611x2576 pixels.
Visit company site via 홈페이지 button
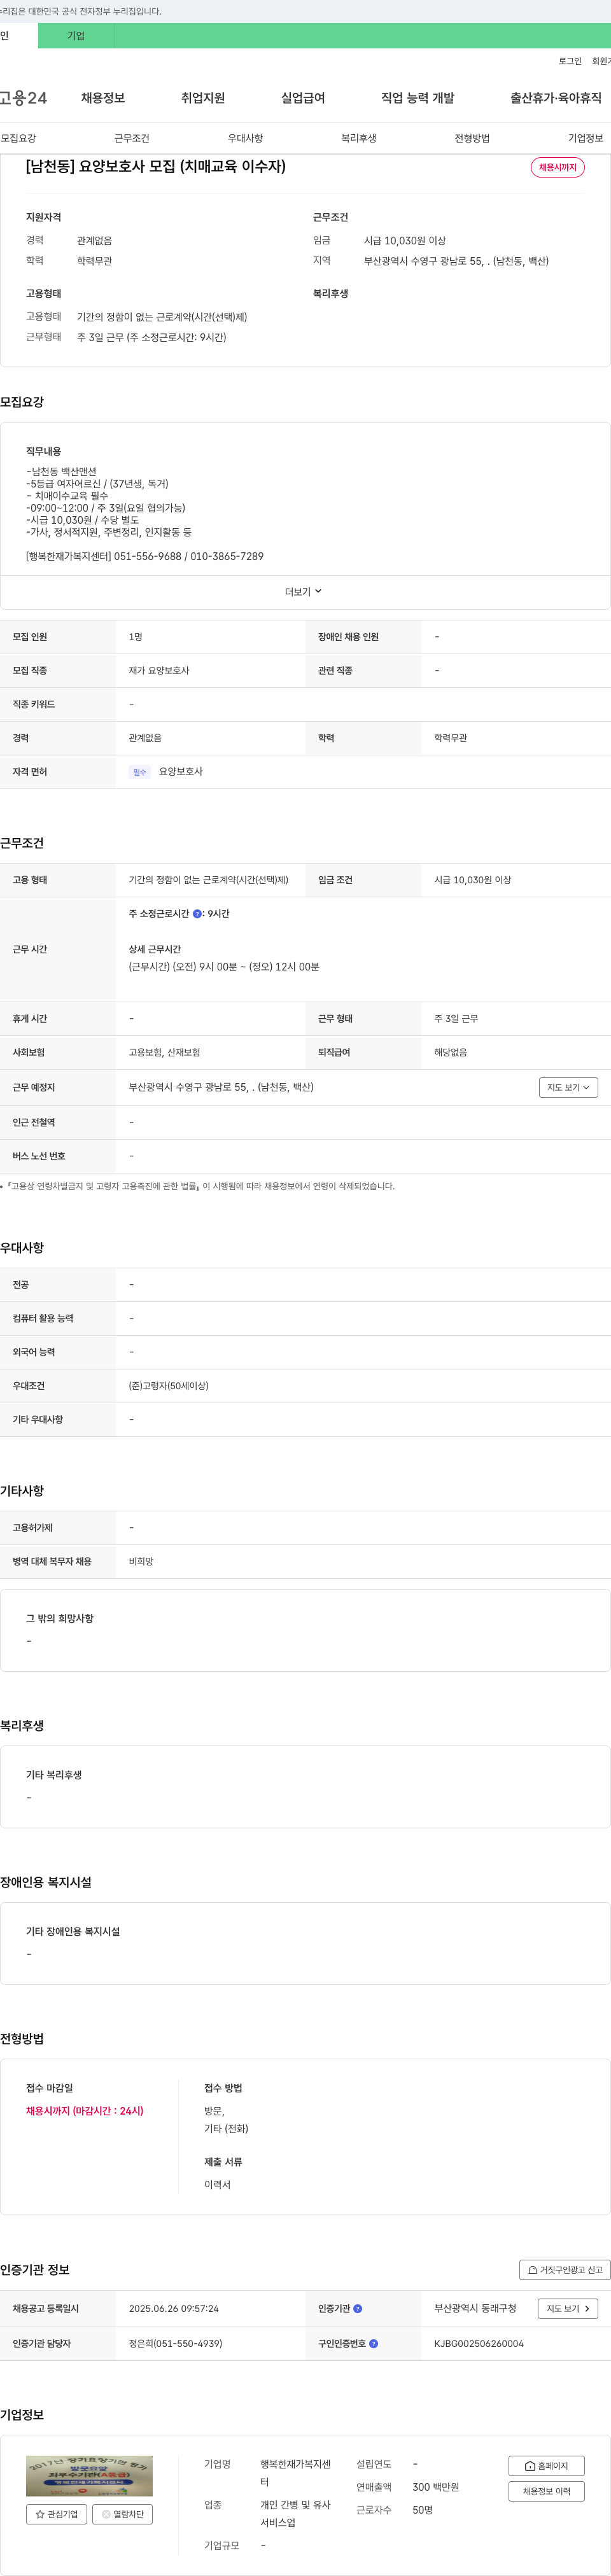point(546,2465)
